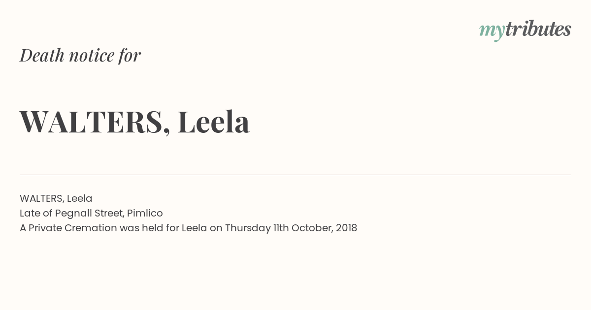Screen dimensions: 591x310
Task: Click the word "Leela" in large title
Action: pyautogui.click(x=213, y=121)
